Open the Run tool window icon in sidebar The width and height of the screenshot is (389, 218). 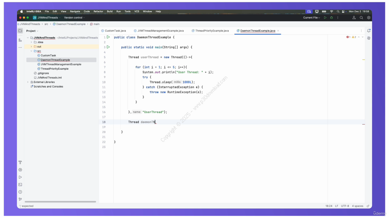[x=20, y=177]
